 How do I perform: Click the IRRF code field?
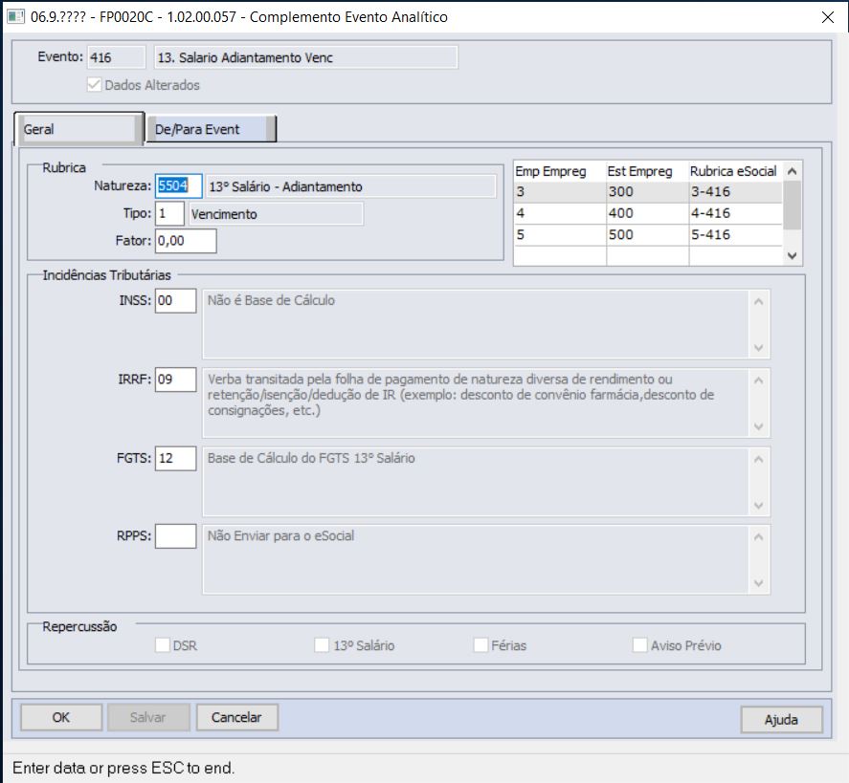pyautogui.click(x=175, y=379)
